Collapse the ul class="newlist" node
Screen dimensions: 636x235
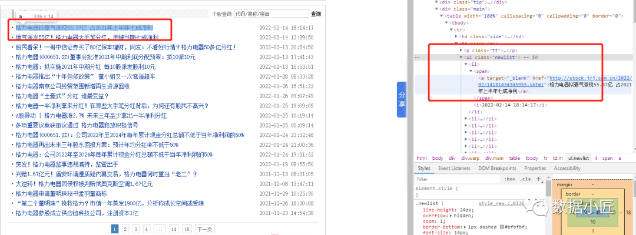click(x=461, y=58)
